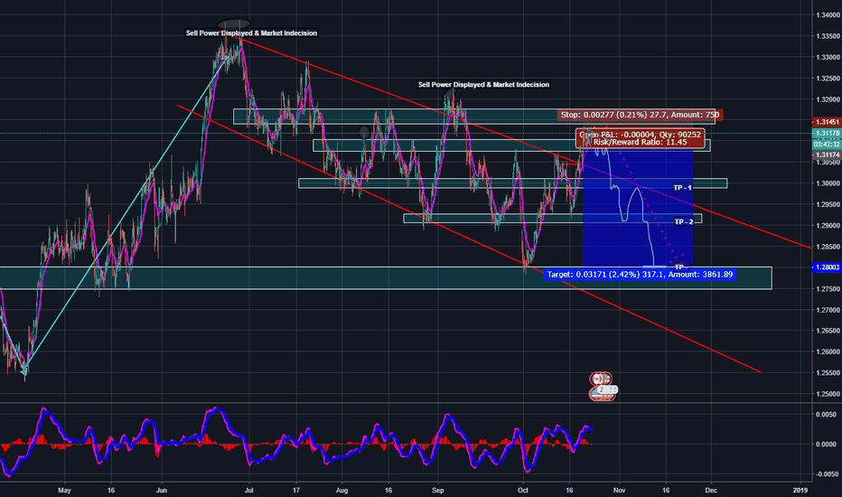Click the 1.28500 price axis label
This screenshot has height=497, width=842.
pos(828,247)
